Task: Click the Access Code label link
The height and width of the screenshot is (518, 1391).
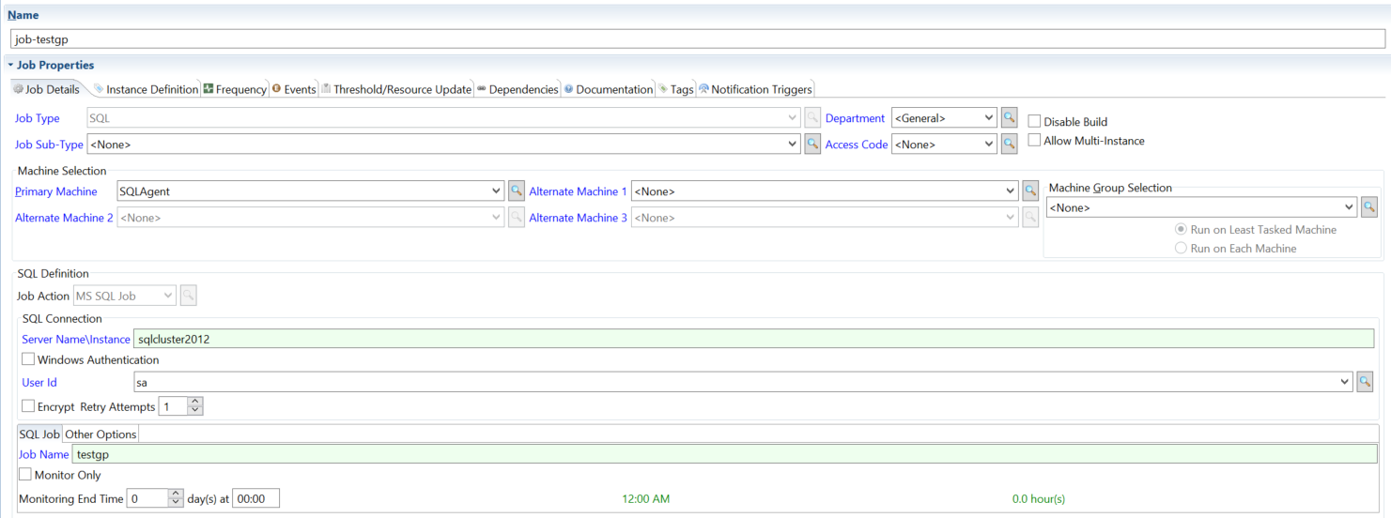Action: [857, 145]
